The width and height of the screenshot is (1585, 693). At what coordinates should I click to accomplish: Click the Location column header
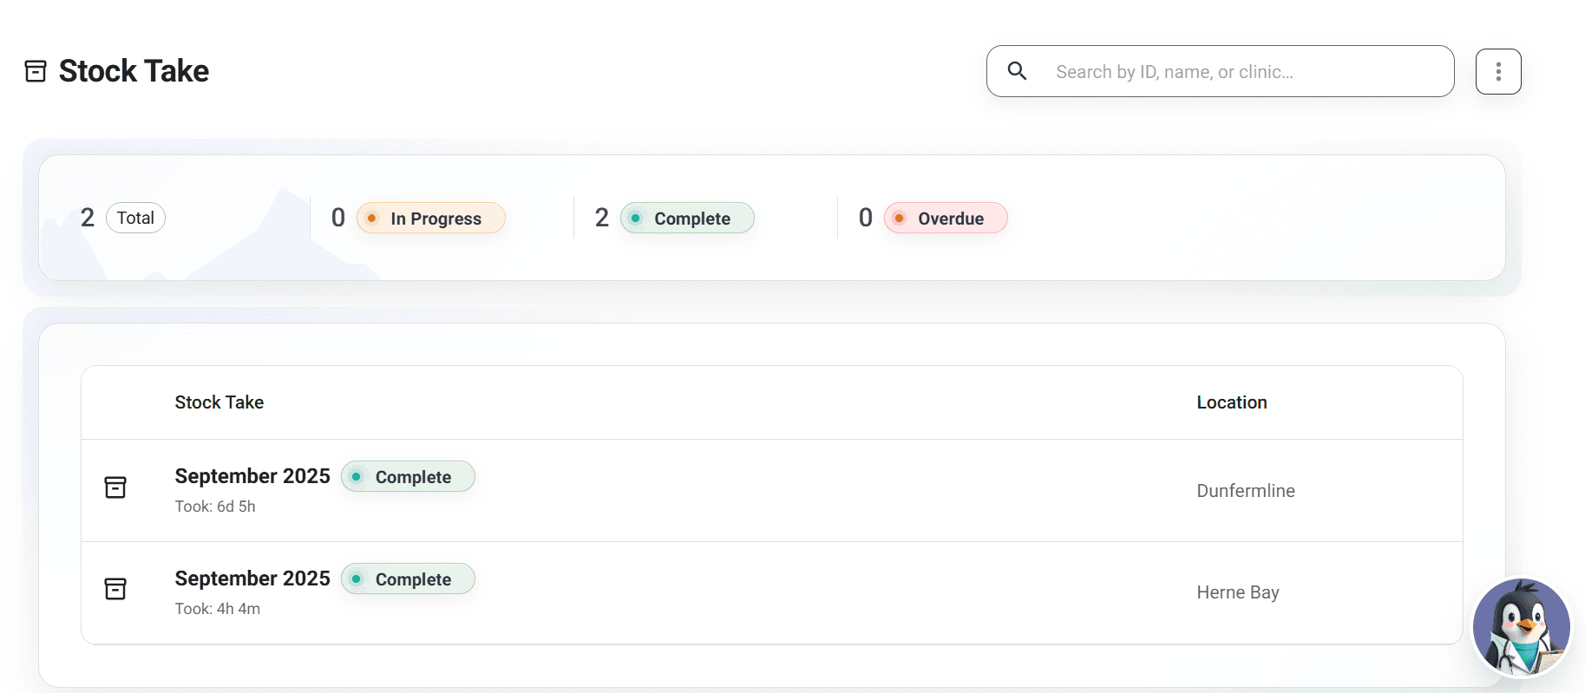[x=1231, y=402]
